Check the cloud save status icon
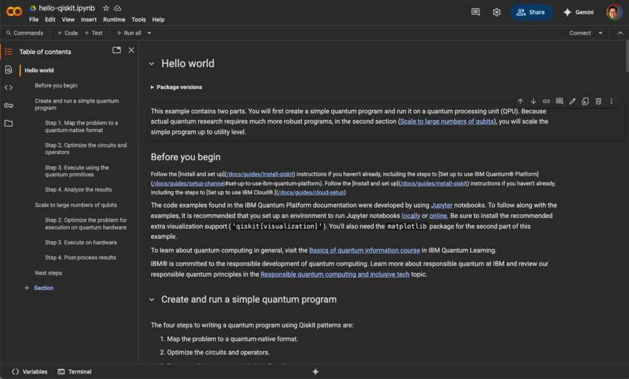 pos(117,8)
